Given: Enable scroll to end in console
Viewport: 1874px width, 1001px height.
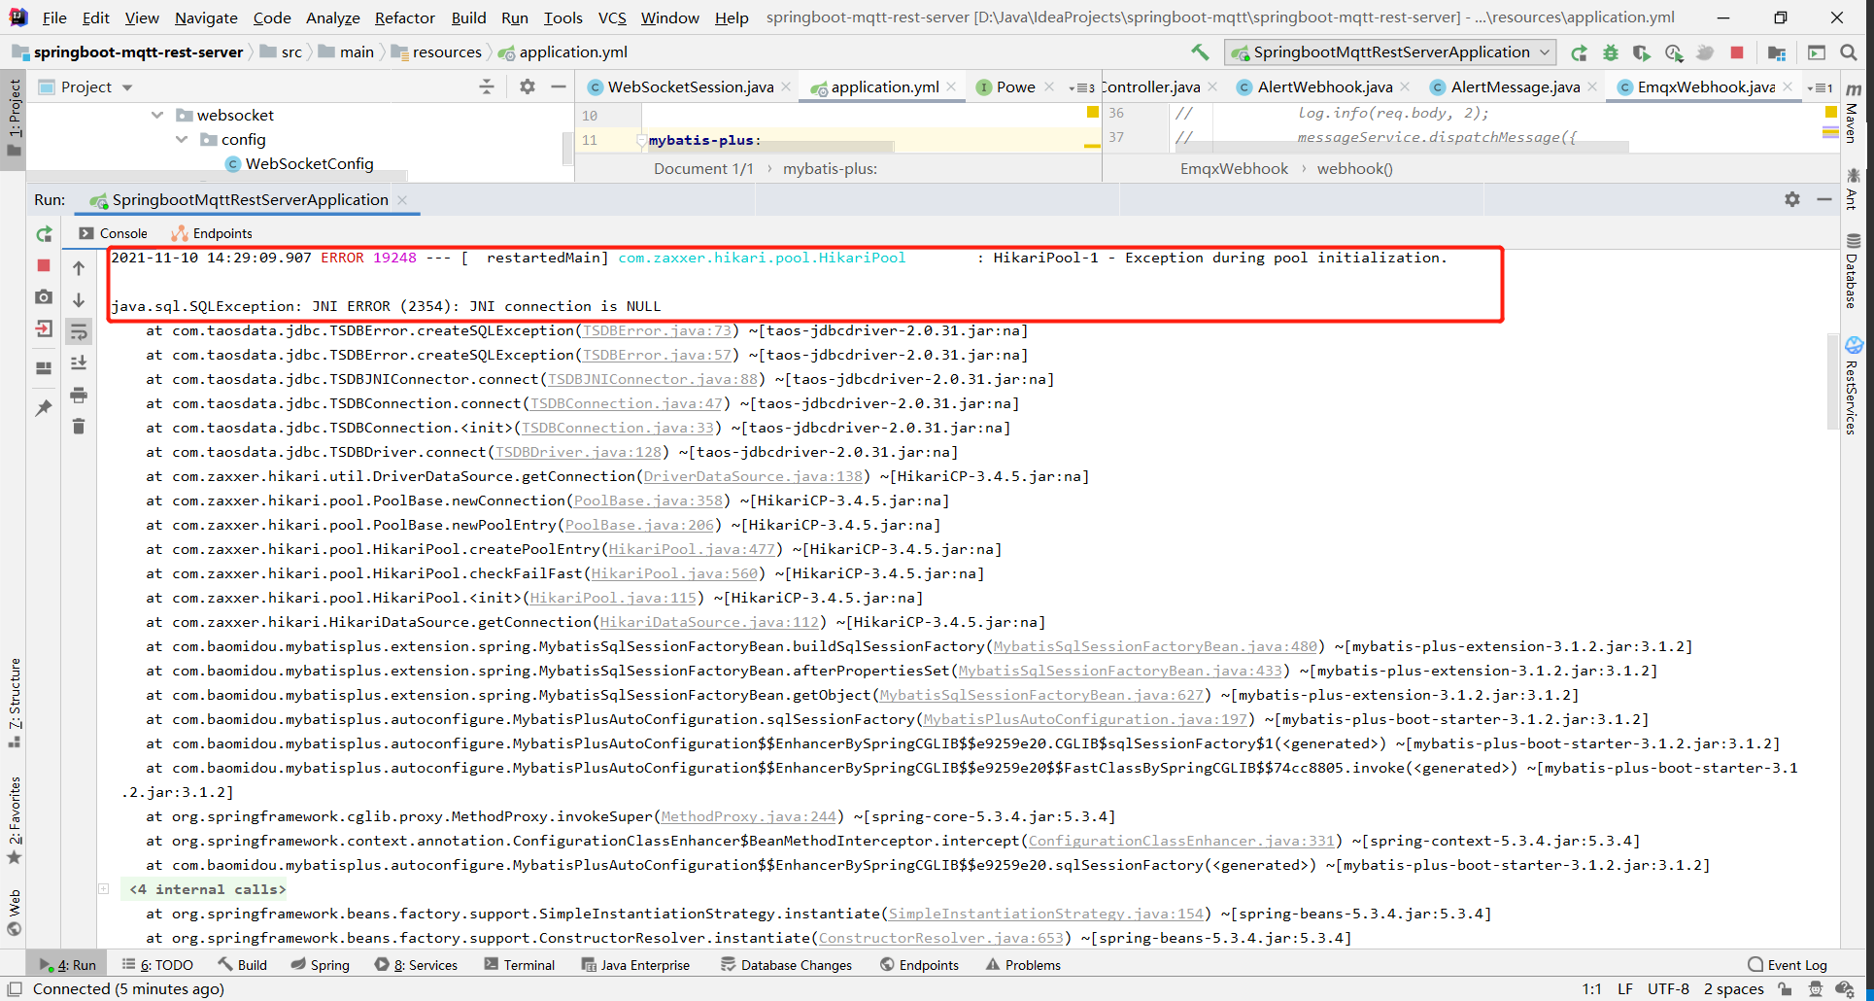Looking at the screenshot, I should tap(79, 362).
